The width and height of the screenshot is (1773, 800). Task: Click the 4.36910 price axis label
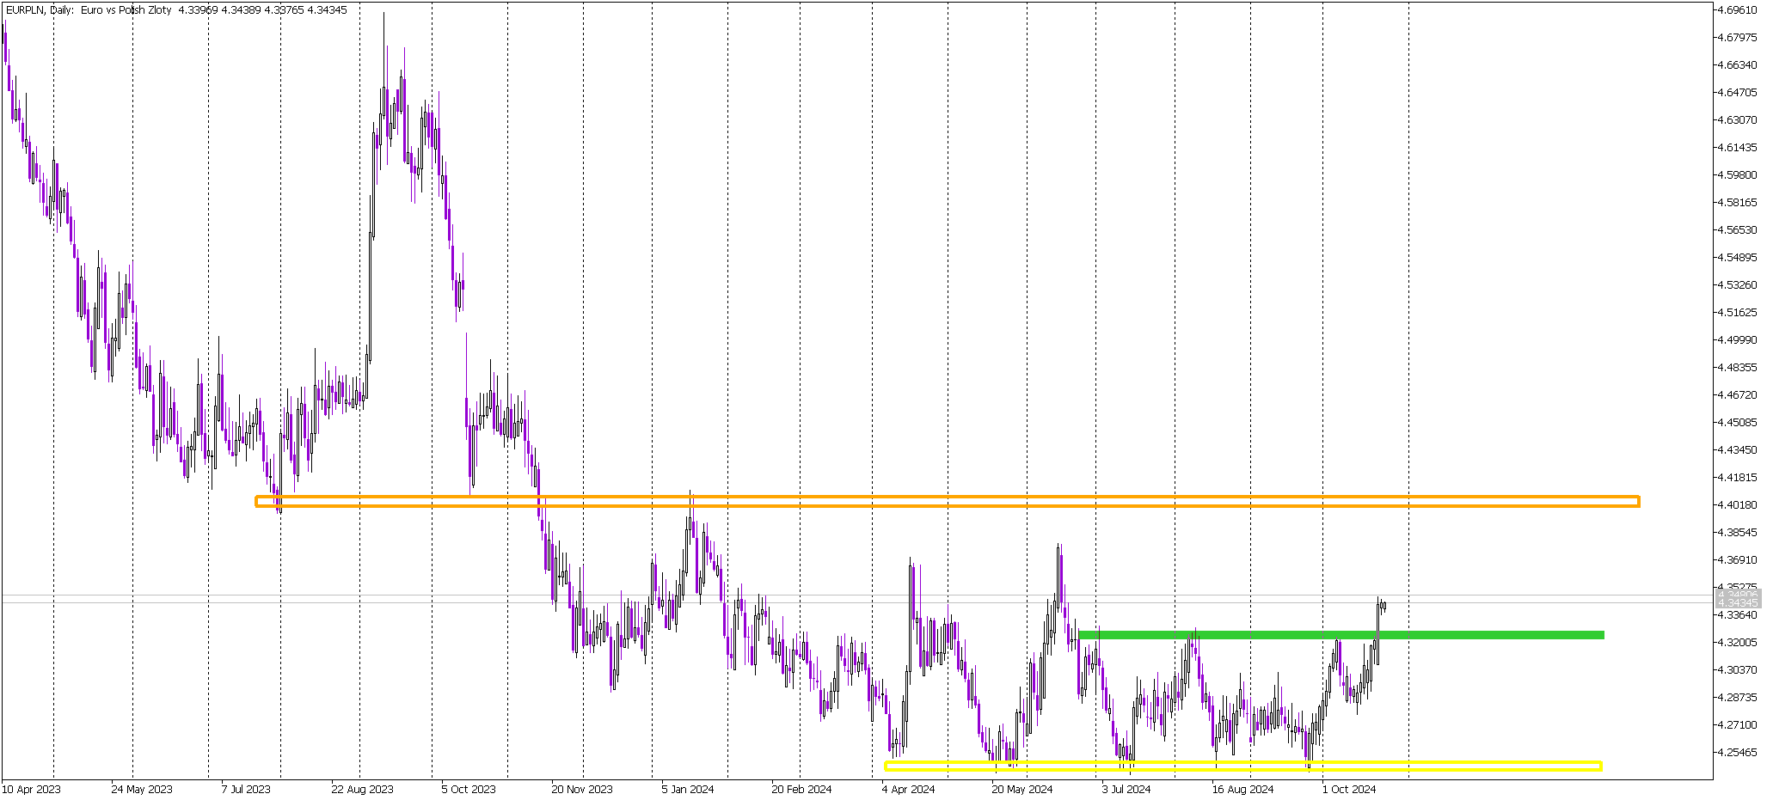click(1738, 560)
